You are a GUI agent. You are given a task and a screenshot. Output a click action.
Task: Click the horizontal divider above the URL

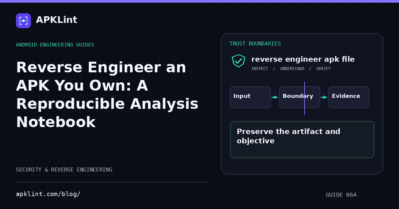coord(112,182)
